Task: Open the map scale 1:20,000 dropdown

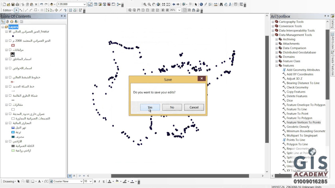Action: (85, 4)
